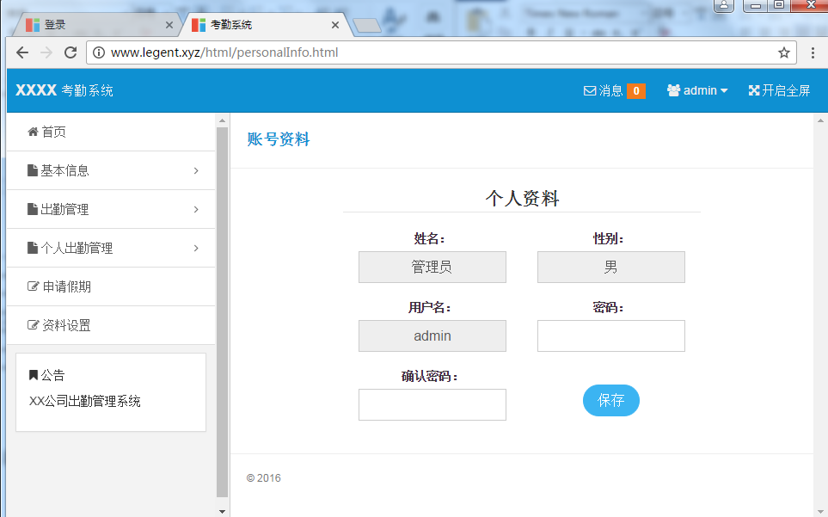Focus the 确认密码 confirm password field
This screenshot has height=517, width=828.
[432, 404]
